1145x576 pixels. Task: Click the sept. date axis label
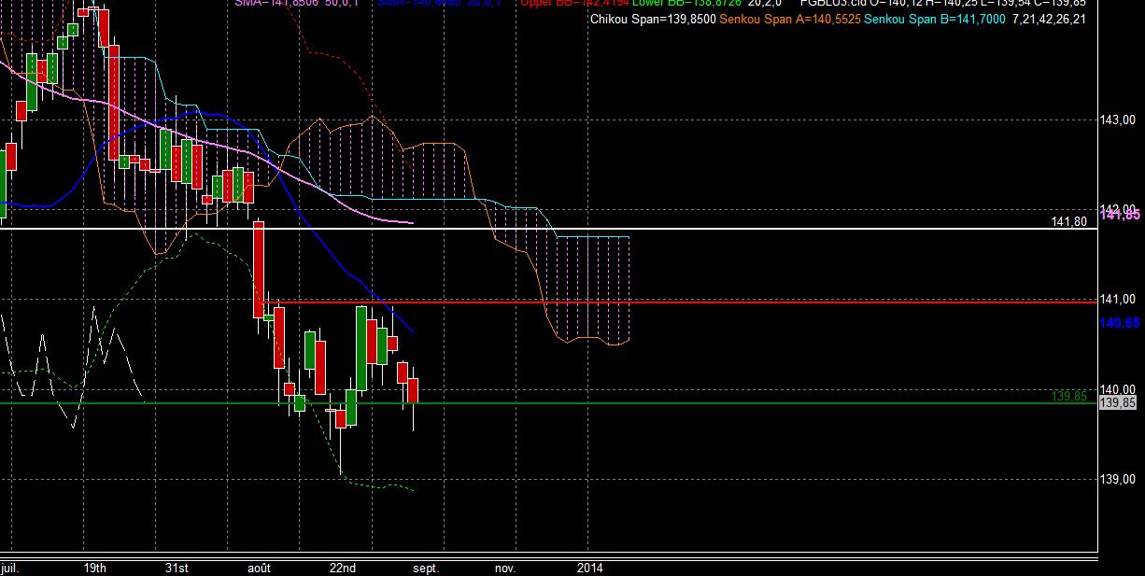425,567
